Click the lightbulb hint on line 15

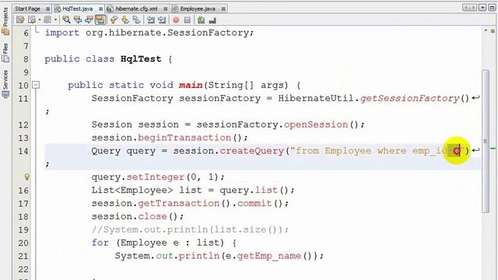tap(27, 177)
